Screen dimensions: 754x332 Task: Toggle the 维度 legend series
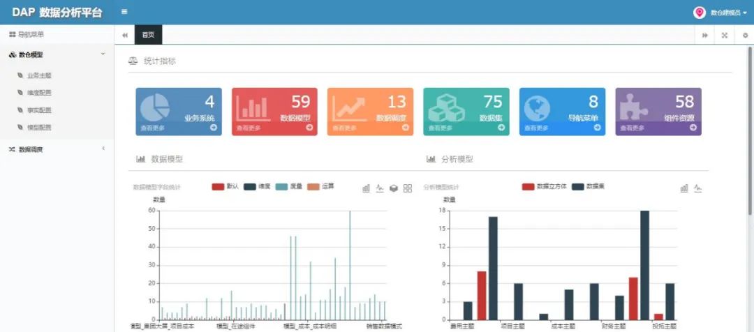pos(256,186)
